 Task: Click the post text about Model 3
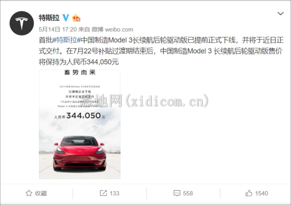point(161,51)
